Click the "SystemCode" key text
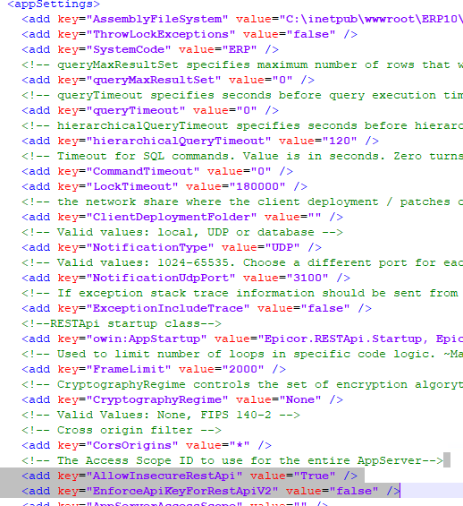The height and width of the screenshot is (506, 463). coord(129,49)
